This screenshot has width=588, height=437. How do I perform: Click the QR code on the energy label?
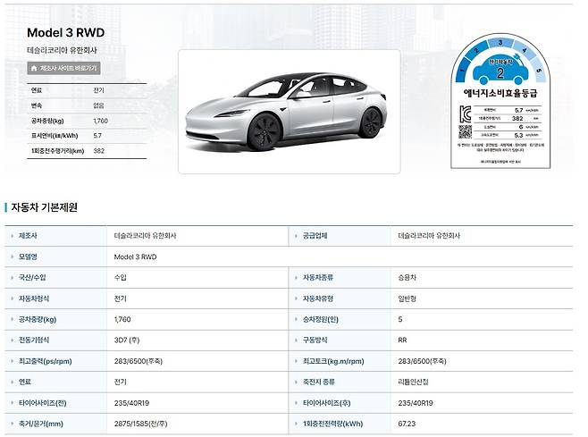[x=465, y=131]
